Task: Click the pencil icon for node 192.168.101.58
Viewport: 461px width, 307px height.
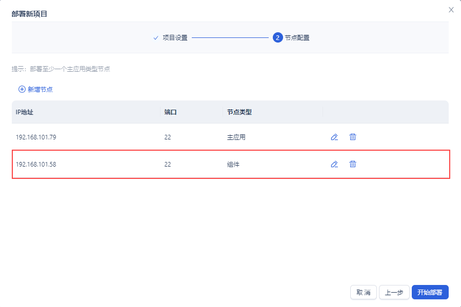Action: [334, 164]
